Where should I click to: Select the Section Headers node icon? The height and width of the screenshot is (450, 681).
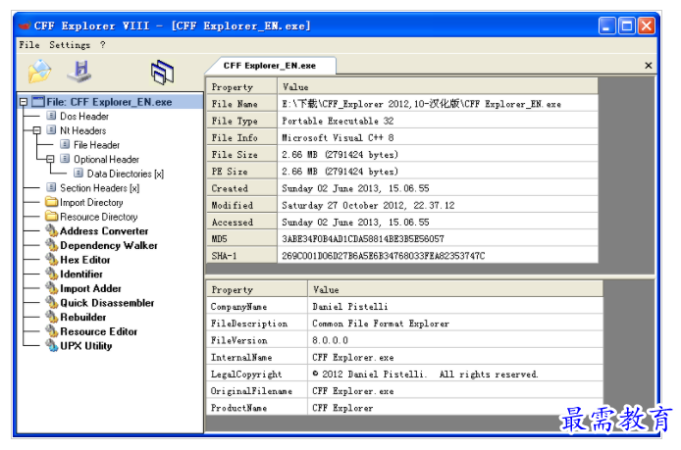click(x=51, y=187)
